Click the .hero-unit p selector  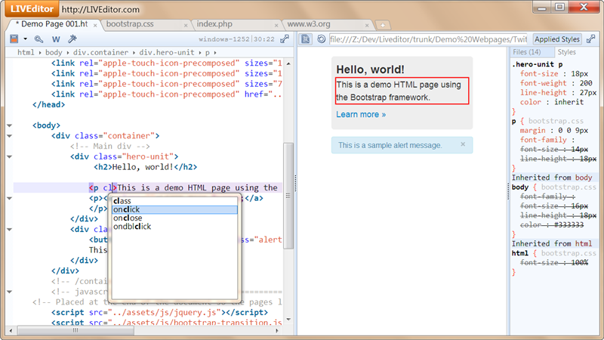click(538, 64)
